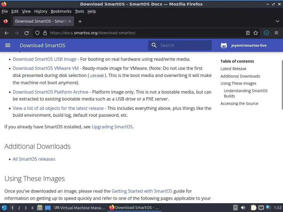
Task: Jump to Additional Downloads in table of contents
Action: point(240,76)
